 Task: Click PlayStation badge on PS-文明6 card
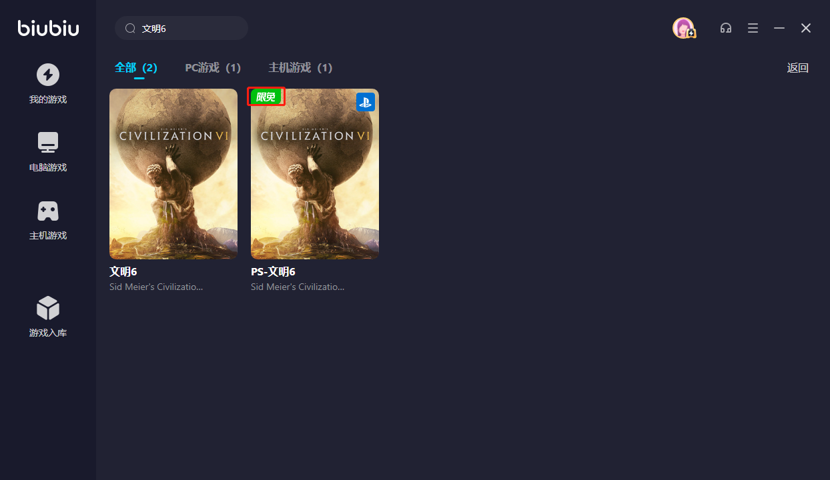(365, 102)
